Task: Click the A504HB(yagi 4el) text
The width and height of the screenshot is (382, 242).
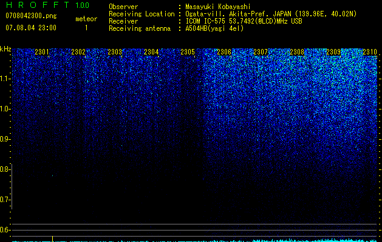Action: tap(214, 28)
